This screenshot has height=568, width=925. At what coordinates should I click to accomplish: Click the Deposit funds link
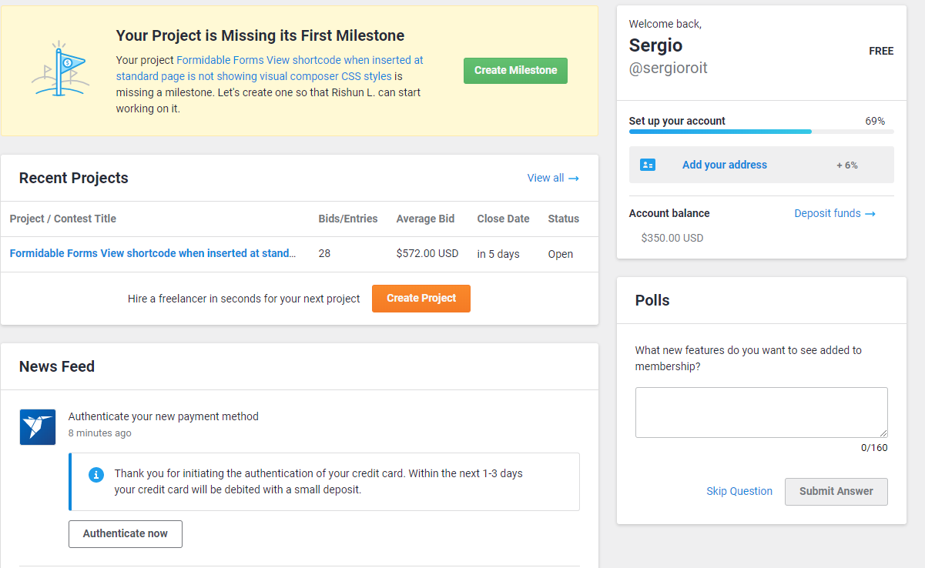point(827,213)
